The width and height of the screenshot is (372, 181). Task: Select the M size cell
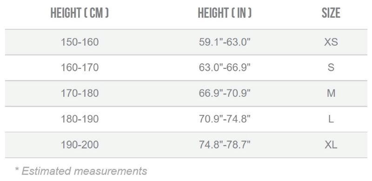click(x=331, y=93)
